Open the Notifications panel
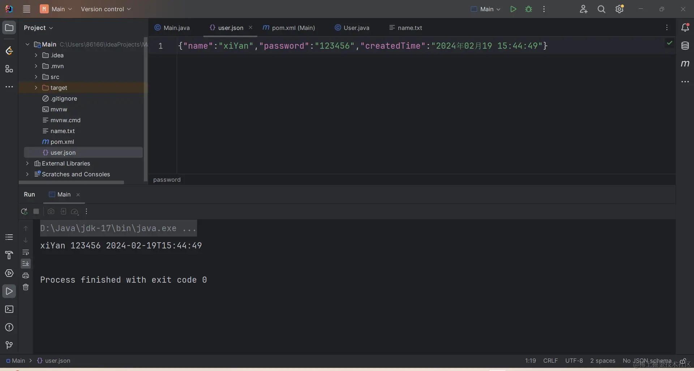The width and height of the screenshot is (694, 371). point(685,28)
